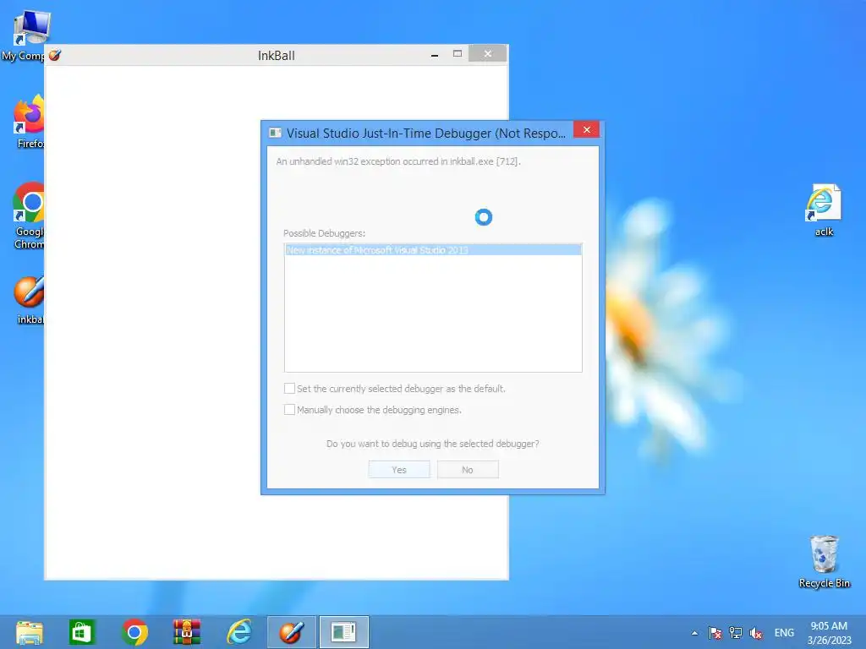Viewport: 866px width, 649px height.
Task: Click Yes to debug
Action: coord(399,470)
